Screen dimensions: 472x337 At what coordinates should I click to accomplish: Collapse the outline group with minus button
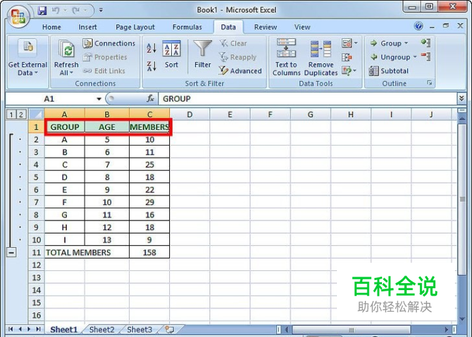coord(11,253)
